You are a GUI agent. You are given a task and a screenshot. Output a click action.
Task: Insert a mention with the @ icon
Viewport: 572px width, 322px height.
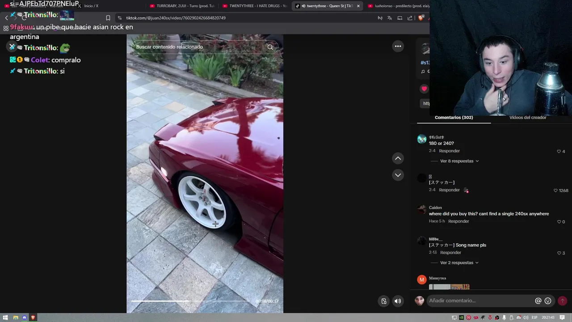tap(538, 301)
